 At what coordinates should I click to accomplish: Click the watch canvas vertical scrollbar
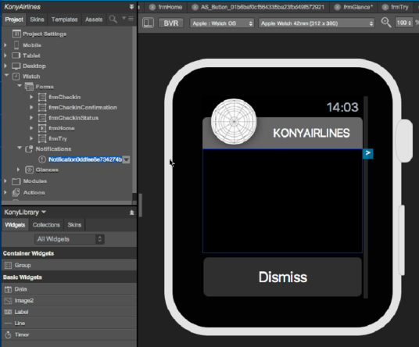[366, 197]
